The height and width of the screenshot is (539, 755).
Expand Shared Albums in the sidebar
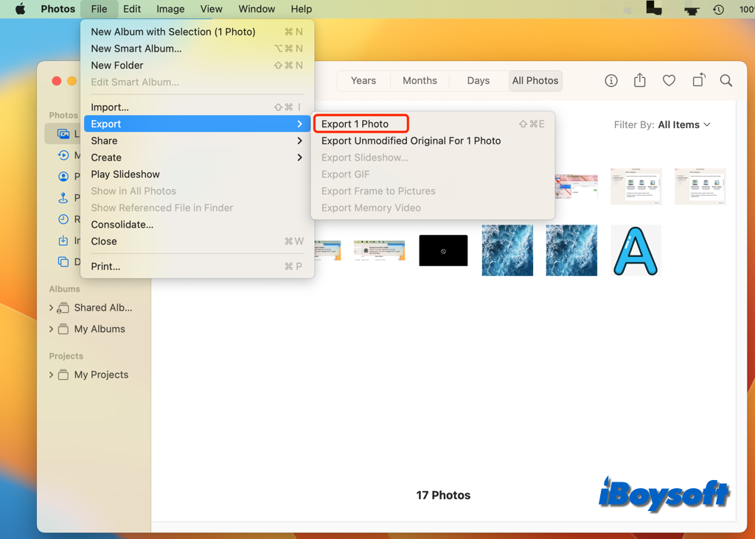tap(52, 308)
